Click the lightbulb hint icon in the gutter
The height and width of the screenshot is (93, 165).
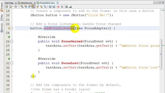(x=9, y=28)
